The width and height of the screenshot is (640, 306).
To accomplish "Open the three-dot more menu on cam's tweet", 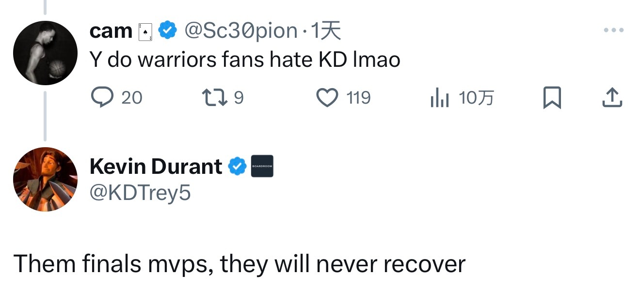I will point(613,31).
